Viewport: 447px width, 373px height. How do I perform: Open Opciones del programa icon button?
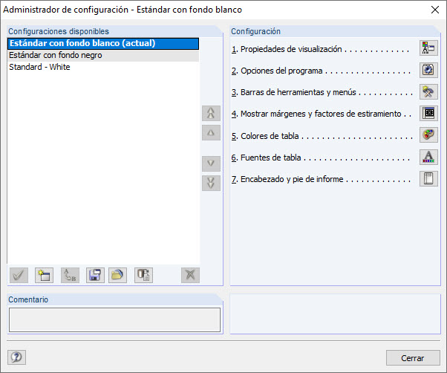coord(428,70)
